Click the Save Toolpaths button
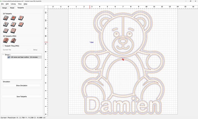Screen dimensions: 198x119 coord(22,97)
